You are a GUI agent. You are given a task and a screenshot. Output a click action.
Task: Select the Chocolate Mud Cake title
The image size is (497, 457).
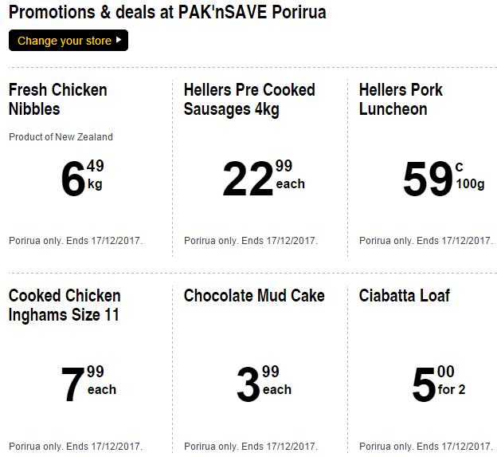pyautogui.click(x=254, y=296)
